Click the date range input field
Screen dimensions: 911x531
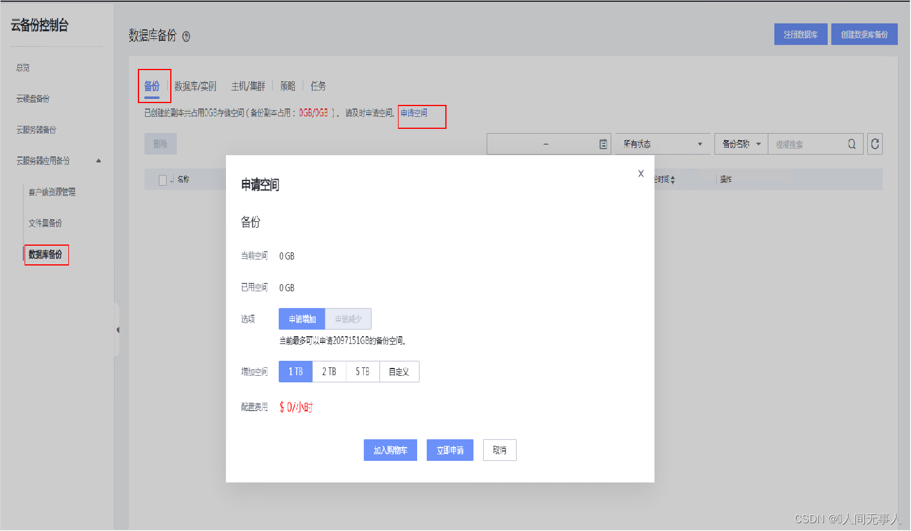pyautogui.click(x=548, y=144)
